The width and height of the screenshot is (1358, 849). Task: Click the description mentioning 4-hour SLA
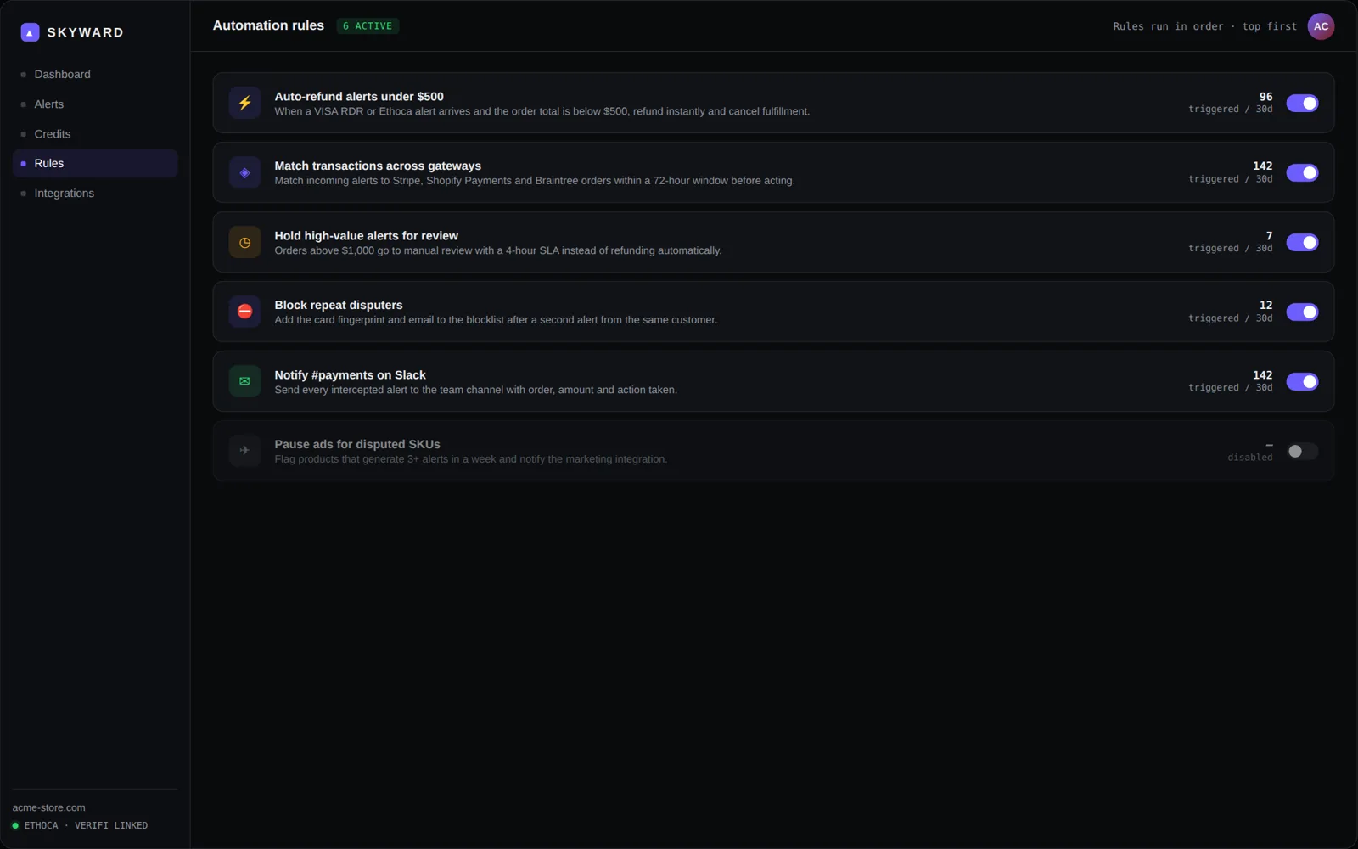pos(498,250)
